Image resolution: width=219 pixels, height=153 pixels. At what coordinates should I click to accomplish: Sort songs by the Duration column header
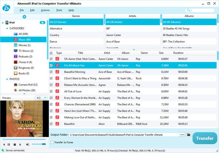[x=178, y=53]
